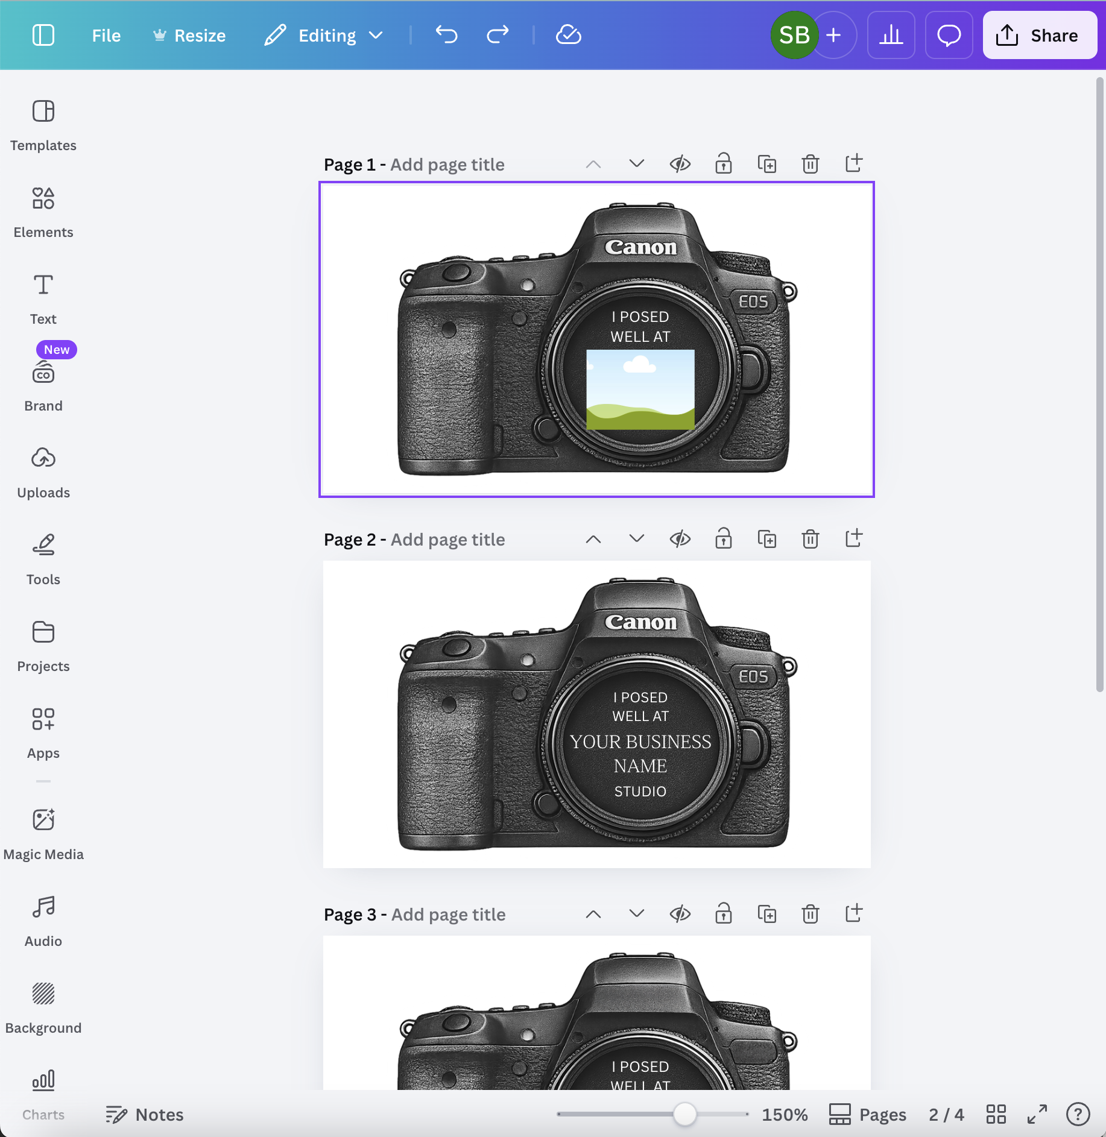The image size is (1106, 1137).
Task: Duplicate Page 2 using its copy icon
Action: (x=766, y=538)
